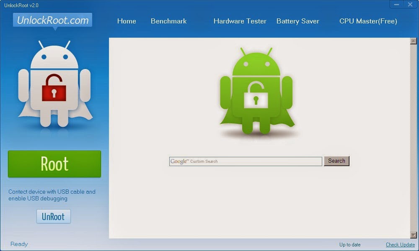Open the CPU Master(Free) tab
Image resolution: width=419 pixels, height=251 pixels.
[x=368, y=21]
